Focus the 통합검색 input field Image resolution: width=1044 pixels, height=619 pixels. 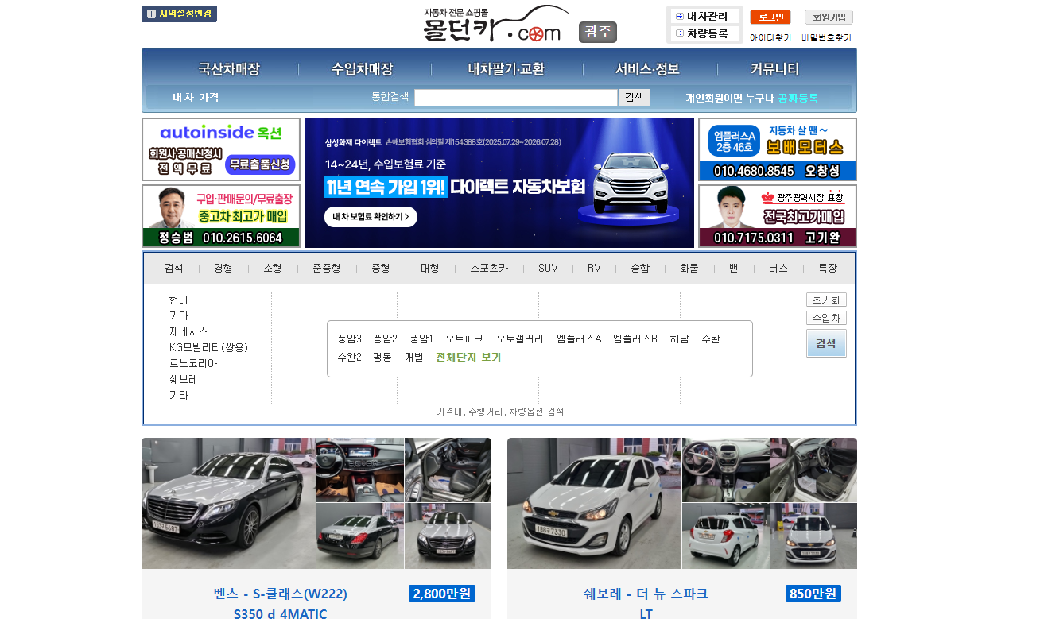(515, 98)
